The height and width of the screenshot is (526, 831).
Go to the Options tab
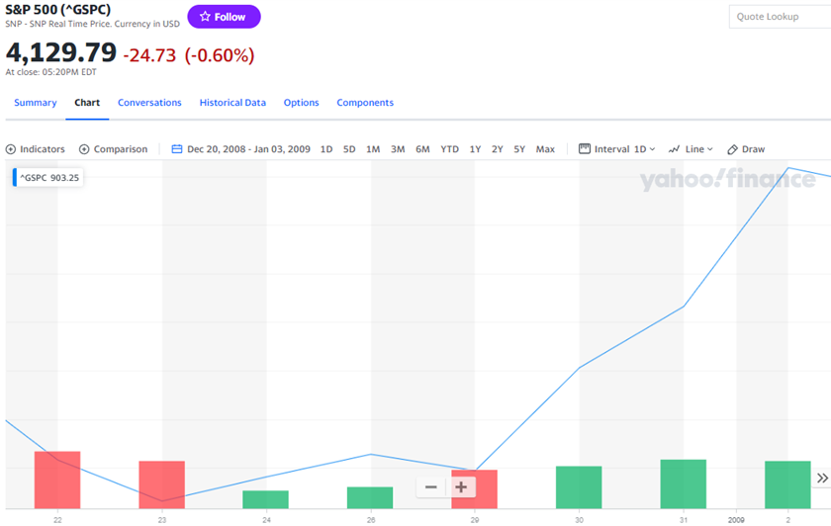[x=301, y=103]
